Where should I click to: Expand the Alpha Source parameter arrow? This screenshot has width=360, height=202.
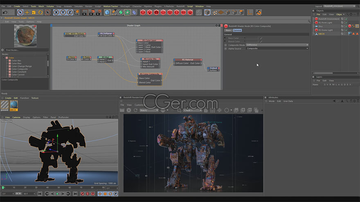[x=225, y=49]
